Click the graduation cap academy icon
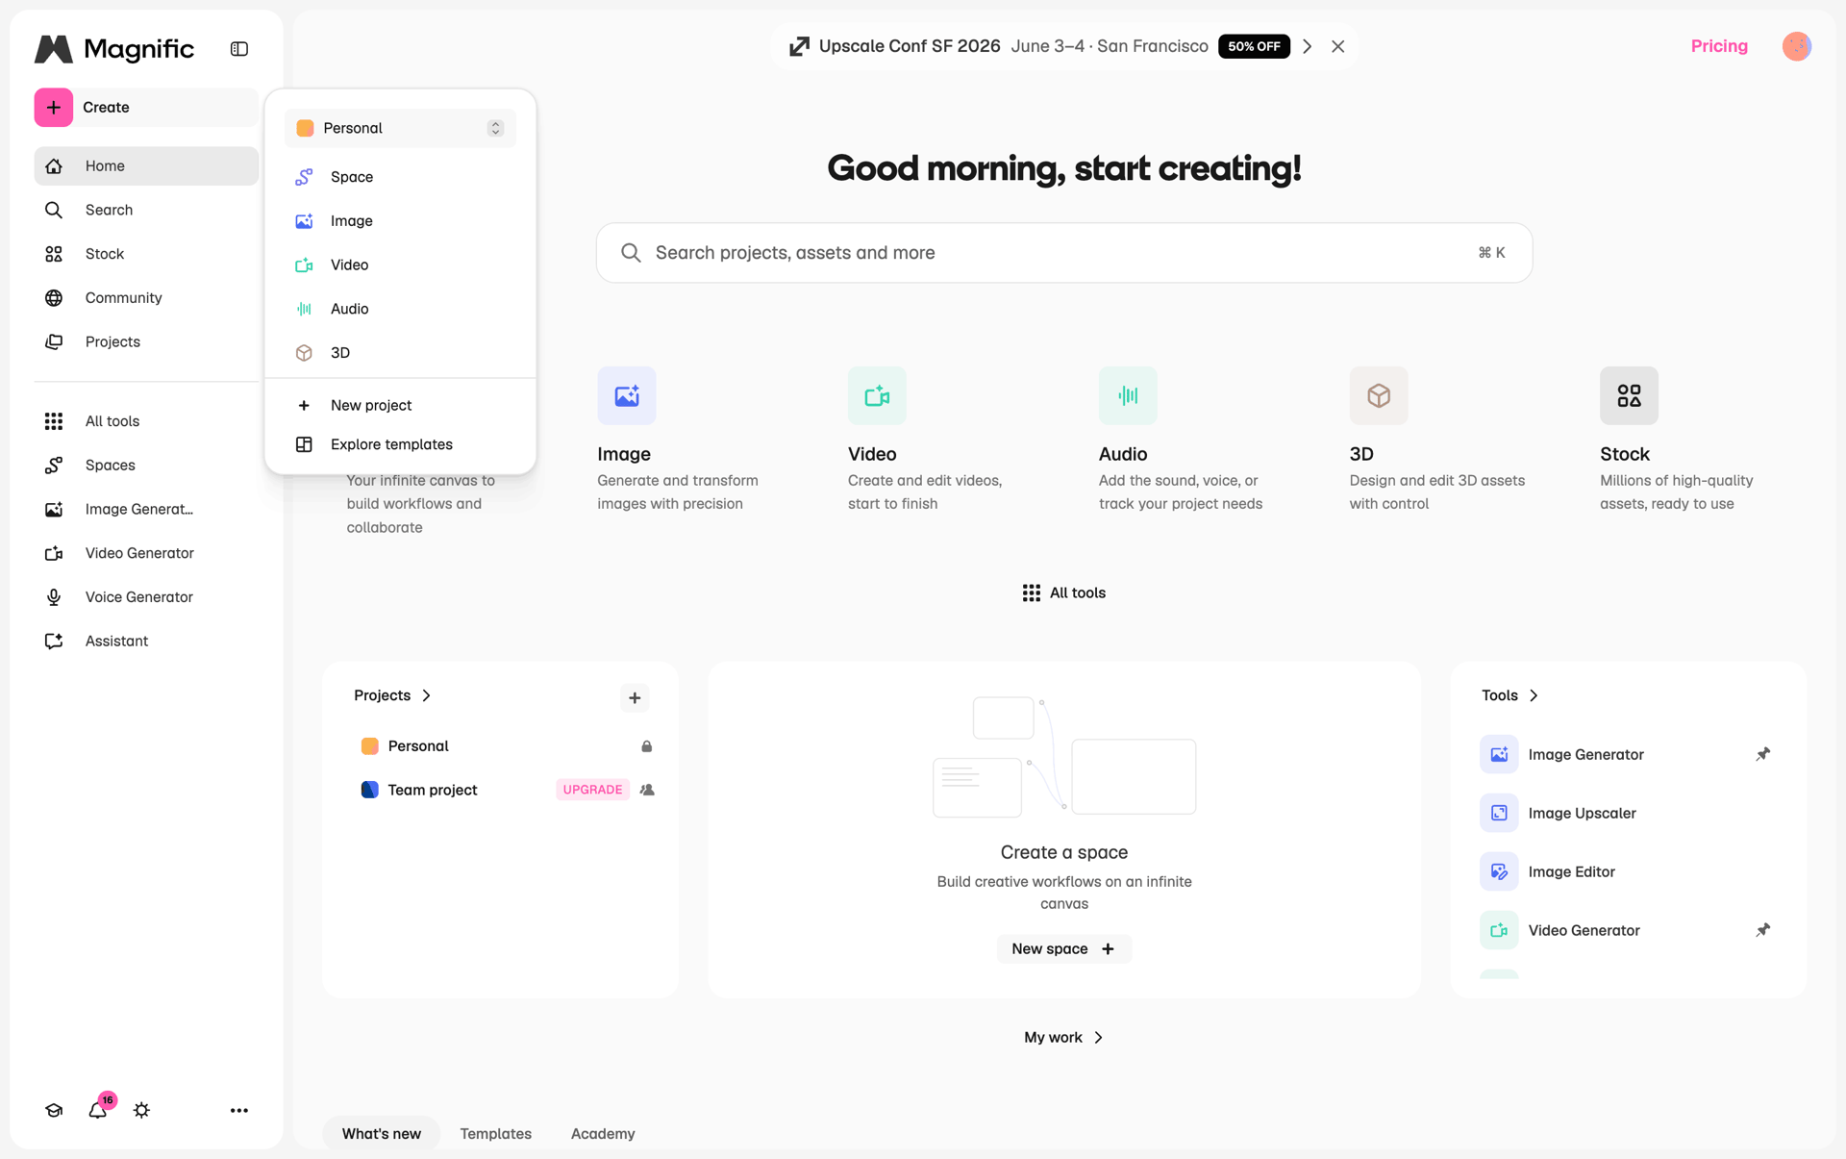 coord(54,1110)
